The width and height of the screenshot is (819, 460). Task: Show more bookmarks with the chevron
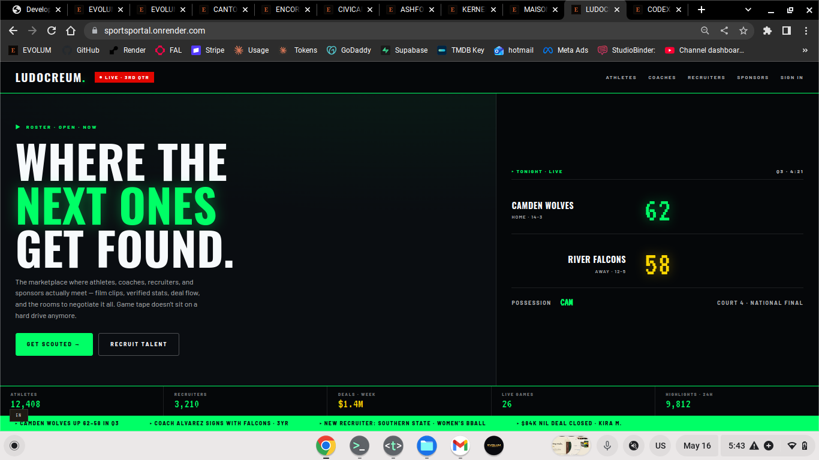[x=805, y=50]
